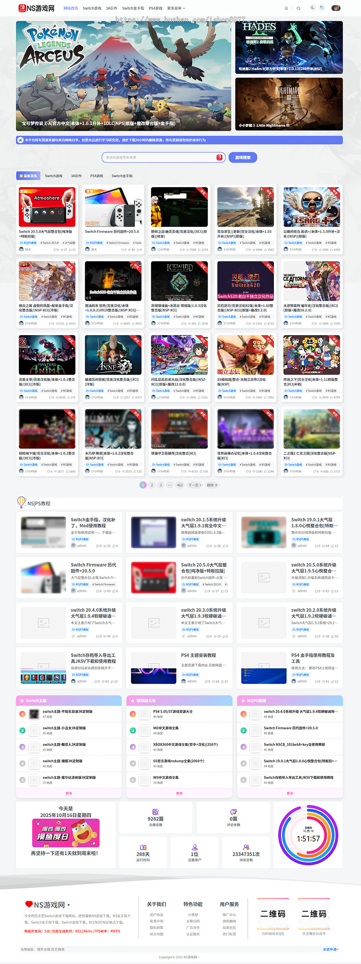Open the Masters of Anima thumbnail

47,355
